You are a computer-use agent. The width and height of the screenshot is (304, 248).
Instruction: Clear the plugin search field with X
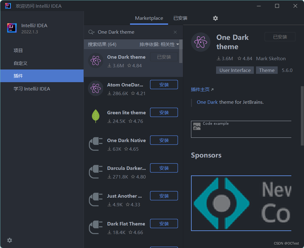coord(175,32)
